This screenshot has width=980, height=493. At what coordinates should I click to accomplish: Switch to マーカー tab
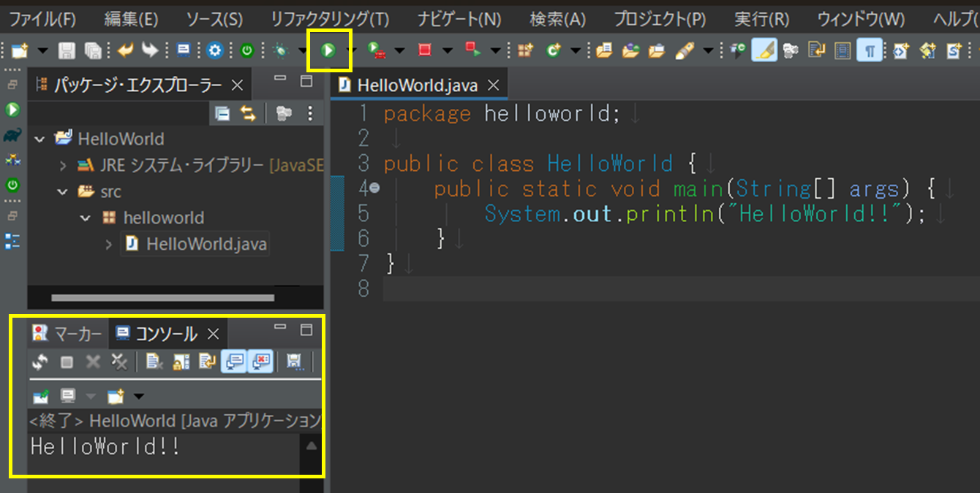pos(68,334)
